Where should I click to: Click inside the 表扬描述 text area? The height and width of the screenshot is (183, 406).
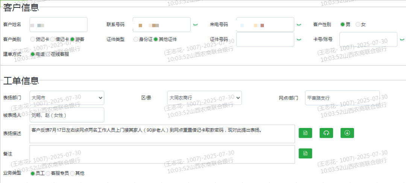click(162, 134)
